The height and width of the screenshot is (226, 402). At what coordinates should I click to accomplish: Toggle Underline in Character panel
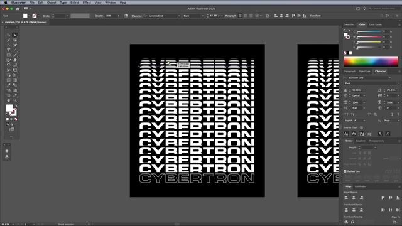click(393, 114)
